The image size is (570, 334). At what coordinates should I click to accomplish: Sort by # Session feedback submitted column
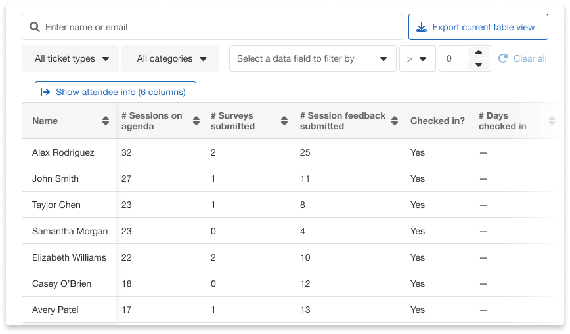point(395,121)
